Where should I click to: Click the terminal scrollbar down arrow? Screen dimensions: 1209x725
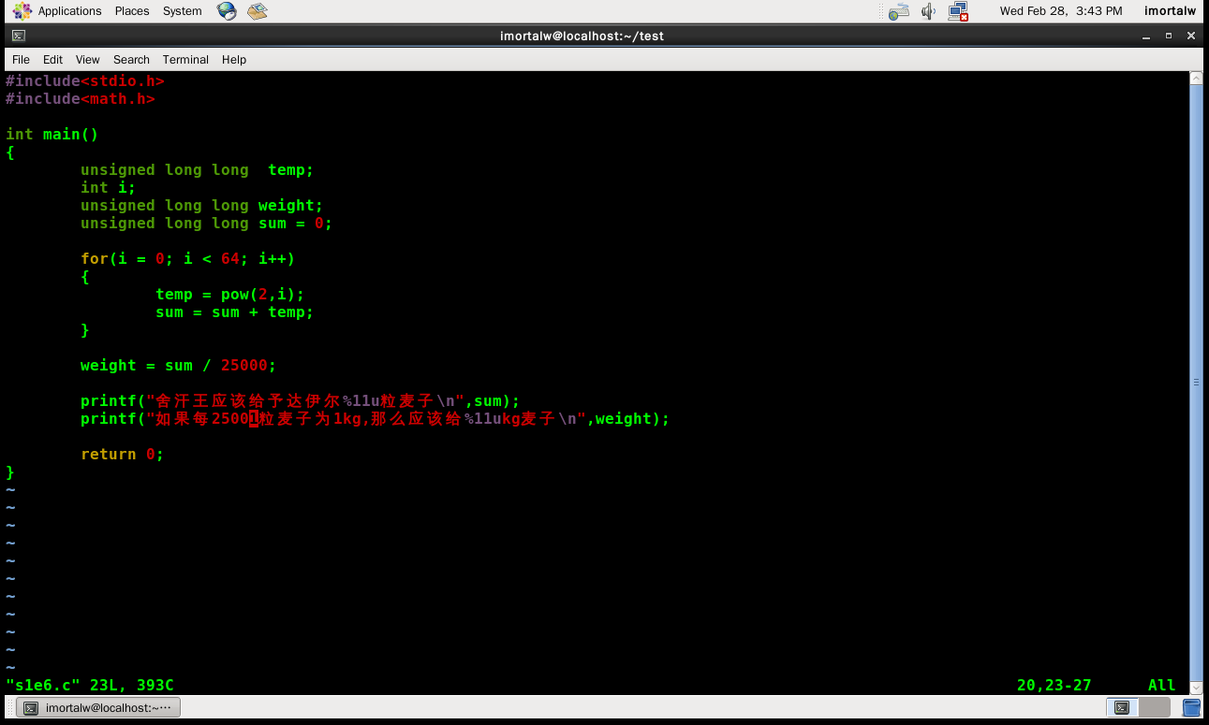(x=1196, y=688)
